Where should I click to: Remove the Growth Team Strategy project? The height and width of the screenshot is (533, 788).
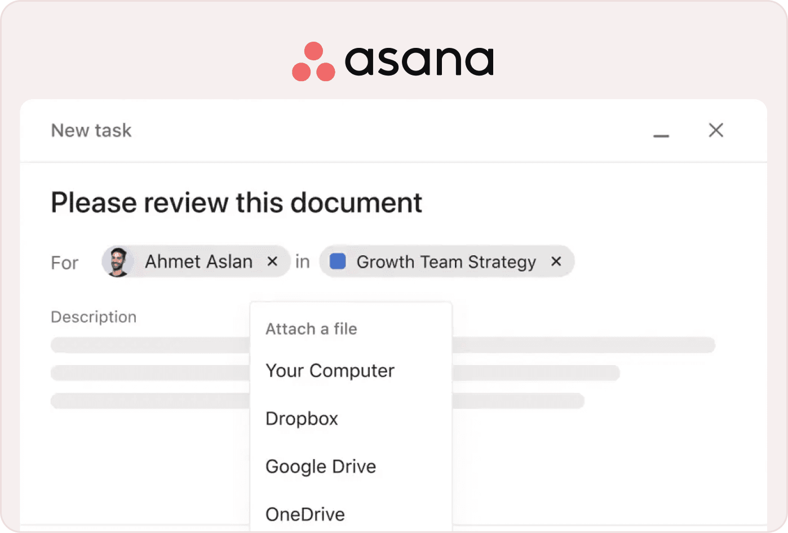tap(556, 261)
